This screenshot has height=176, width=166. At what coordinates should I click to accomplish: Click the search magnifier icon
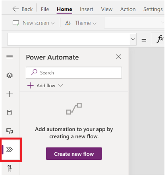click(x=34, y=72)
